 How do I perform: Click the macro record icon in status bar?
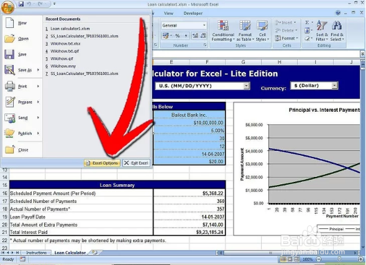(x=22, y=259)
